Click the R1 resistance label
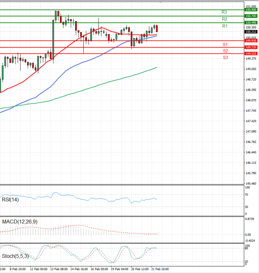 click(x=225, y=26)
